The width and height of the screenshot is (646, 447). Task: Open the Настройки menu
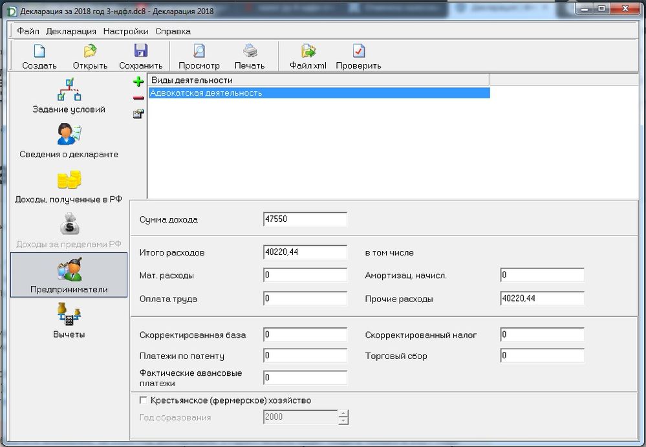125,31
